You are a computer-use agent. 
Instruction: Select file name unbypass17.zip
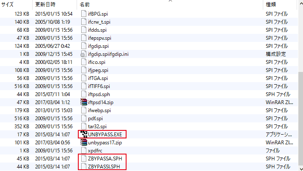(x=105, y=143)
